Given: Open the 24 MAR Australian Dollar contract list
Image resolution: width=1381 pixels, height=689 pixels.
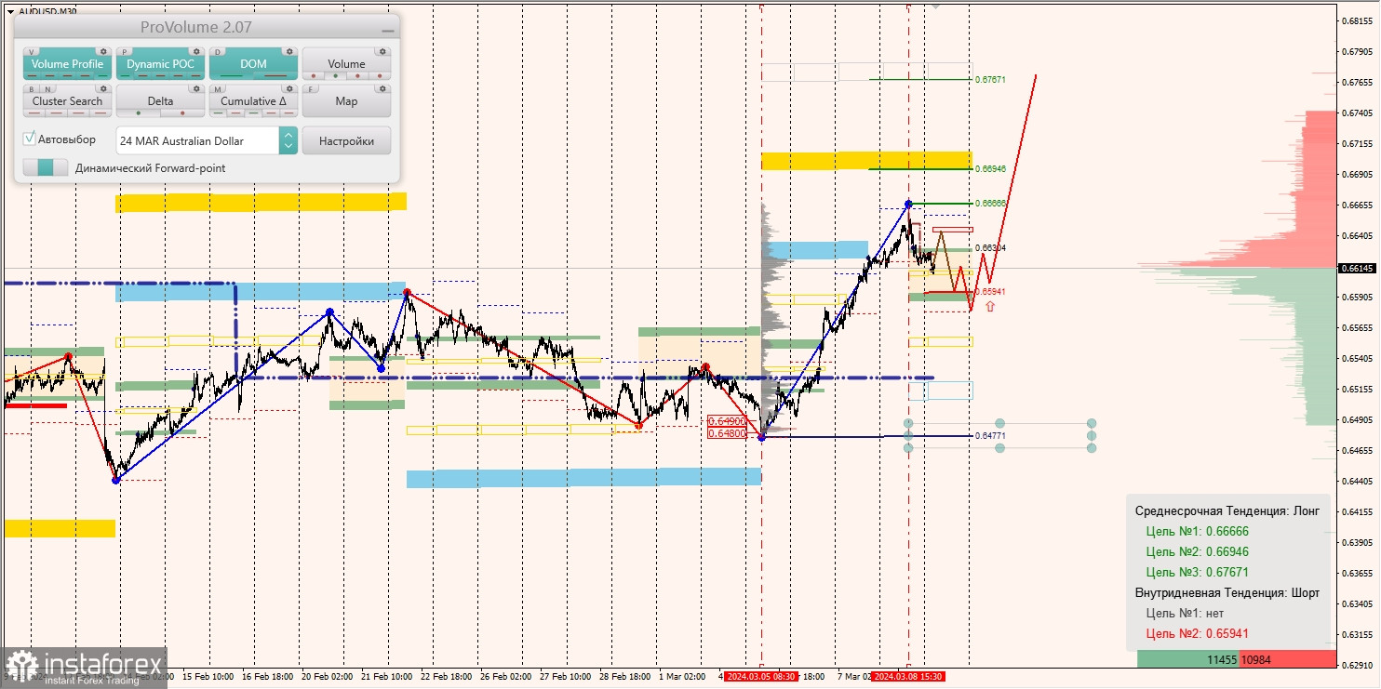Looking at the screenshot, I should point(197,140).
